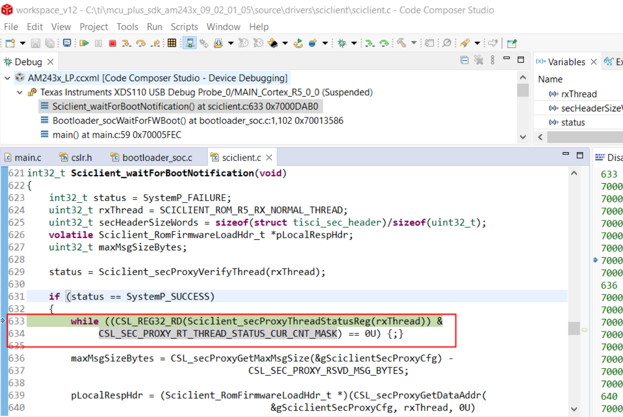Viewport: 623px width, 417px height.
Task: Open the Scripts menu
Action: click(x=184, y=26)
